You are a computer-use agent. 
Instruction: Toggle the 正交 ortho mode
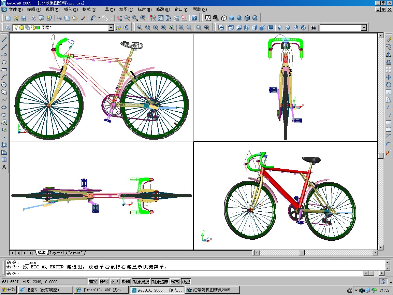(115, 282)
